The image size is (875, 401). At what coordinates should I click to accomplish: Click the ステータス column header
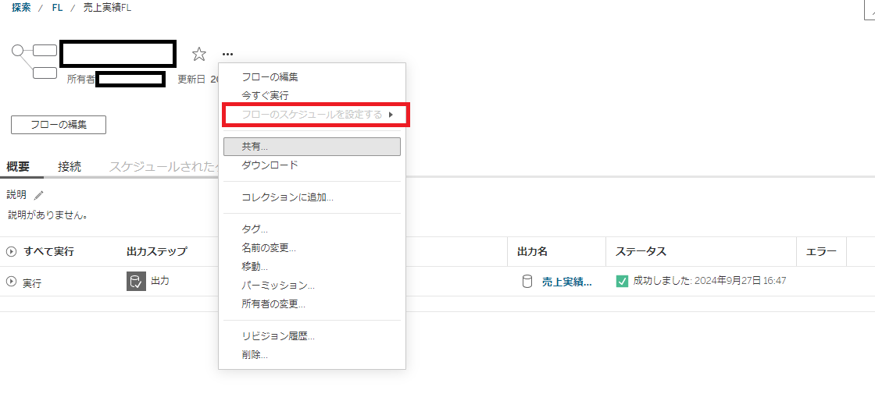click(641, 252)
